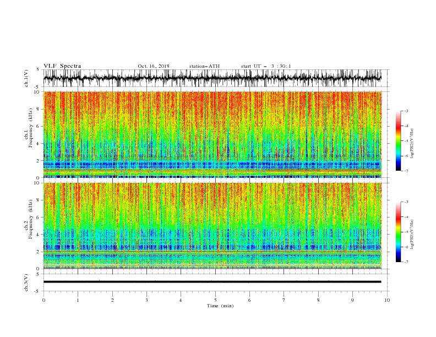
Task: Click the "-5" tick on ch.1 color bar
Action: click(406, 141)
